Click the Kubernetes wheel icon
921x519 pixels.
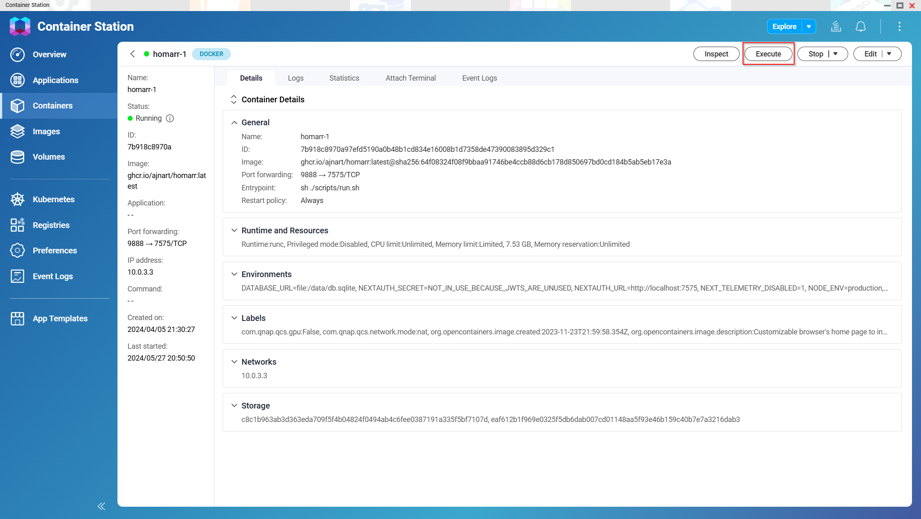[x=17, y=199]
